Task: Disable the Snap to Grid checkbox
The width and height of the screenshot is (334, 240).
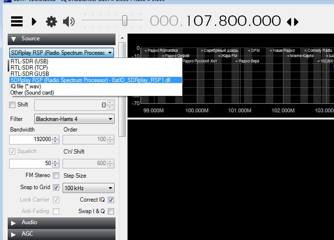Action: pyautogui.click(x=56, y=188)
